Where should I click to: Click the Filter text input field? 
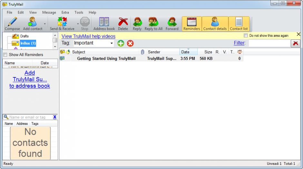[x=269, y=43]
